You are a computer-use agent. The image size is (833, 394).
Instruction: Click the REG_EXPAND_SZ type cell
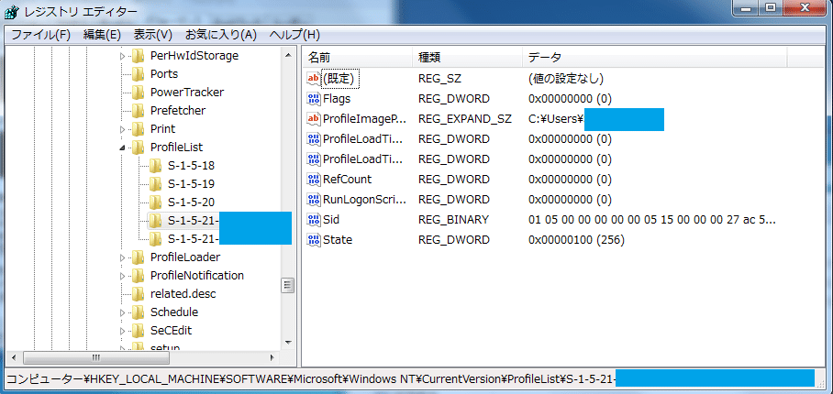click(465, 119)
